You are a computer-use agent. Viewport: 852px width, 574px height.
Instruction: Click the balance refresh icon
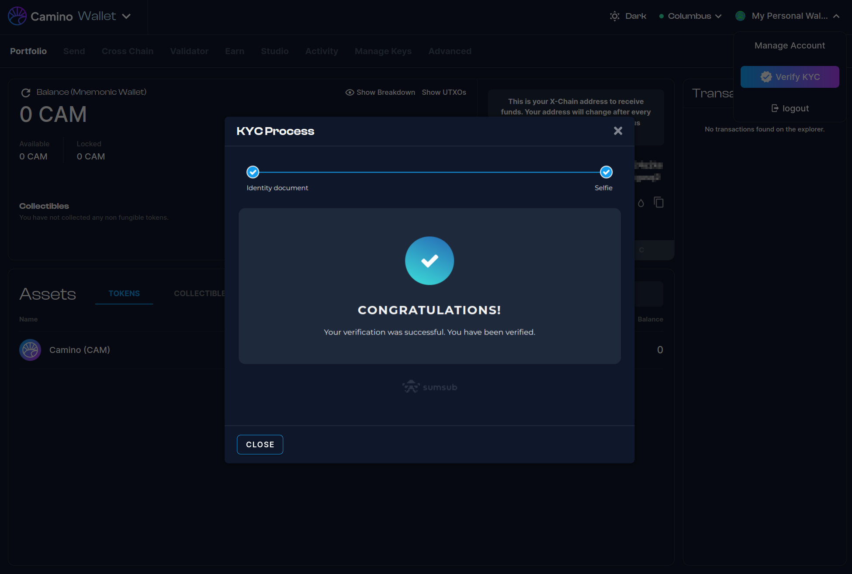coord(26,93)
